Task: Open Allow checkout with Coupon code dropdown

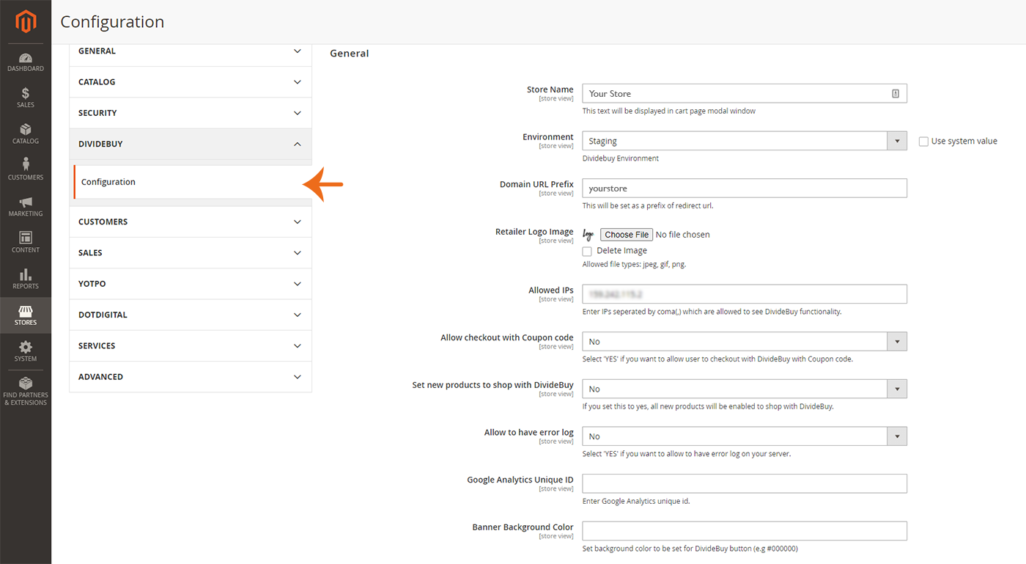Action: 744,342
